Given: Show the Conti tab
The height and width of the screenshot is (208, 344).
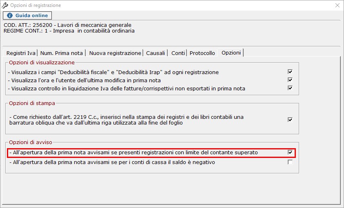Looking at the screenshot, I should pyautogui.click(x=178, y=53).
